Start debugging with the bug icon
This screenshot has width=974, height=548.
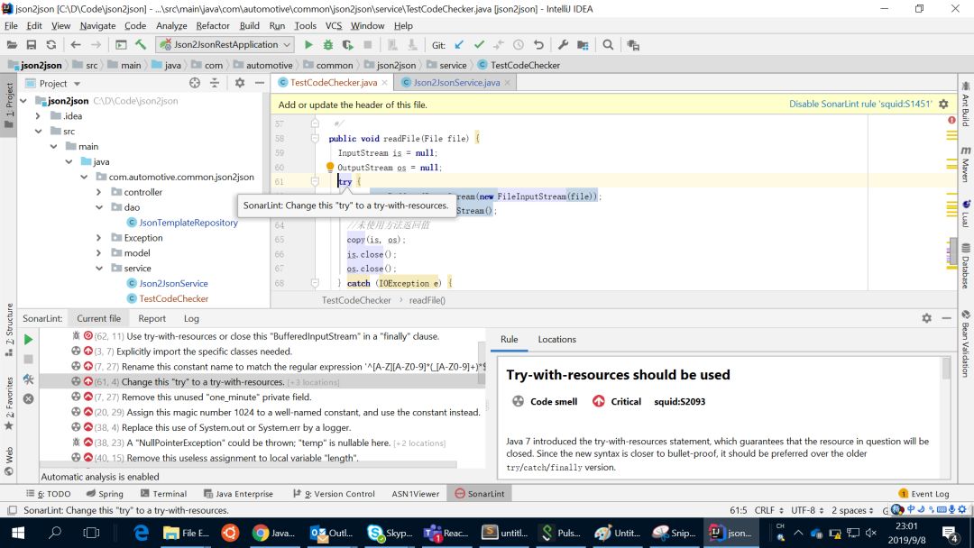[327, 45]
